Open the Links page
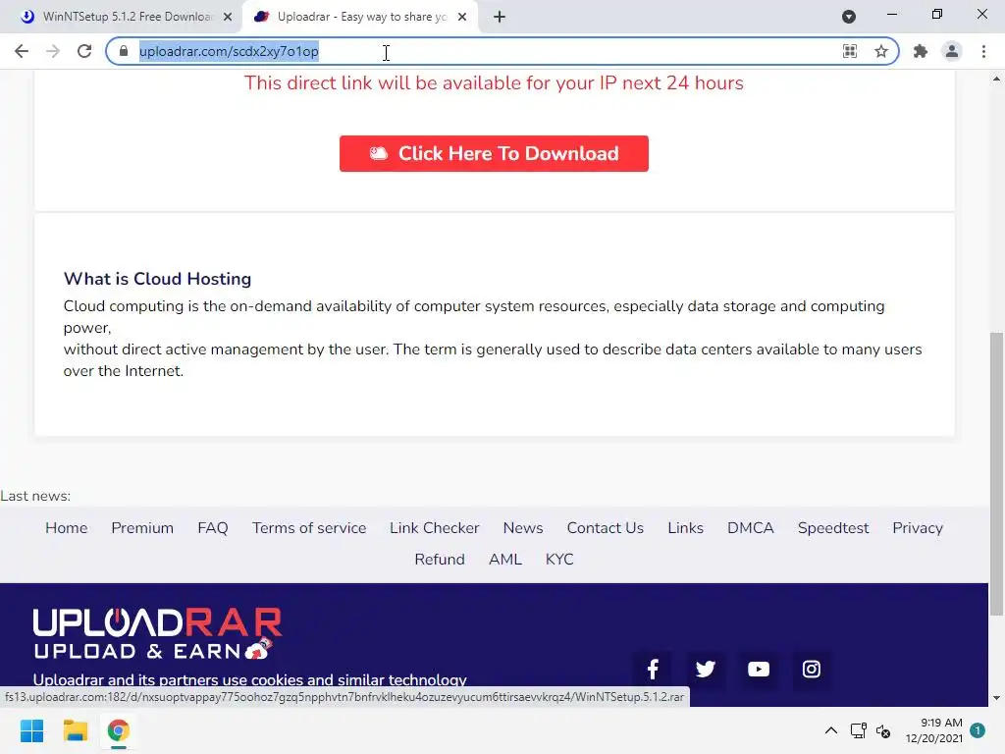This screenshot has width=1005, height=754. 685,527
